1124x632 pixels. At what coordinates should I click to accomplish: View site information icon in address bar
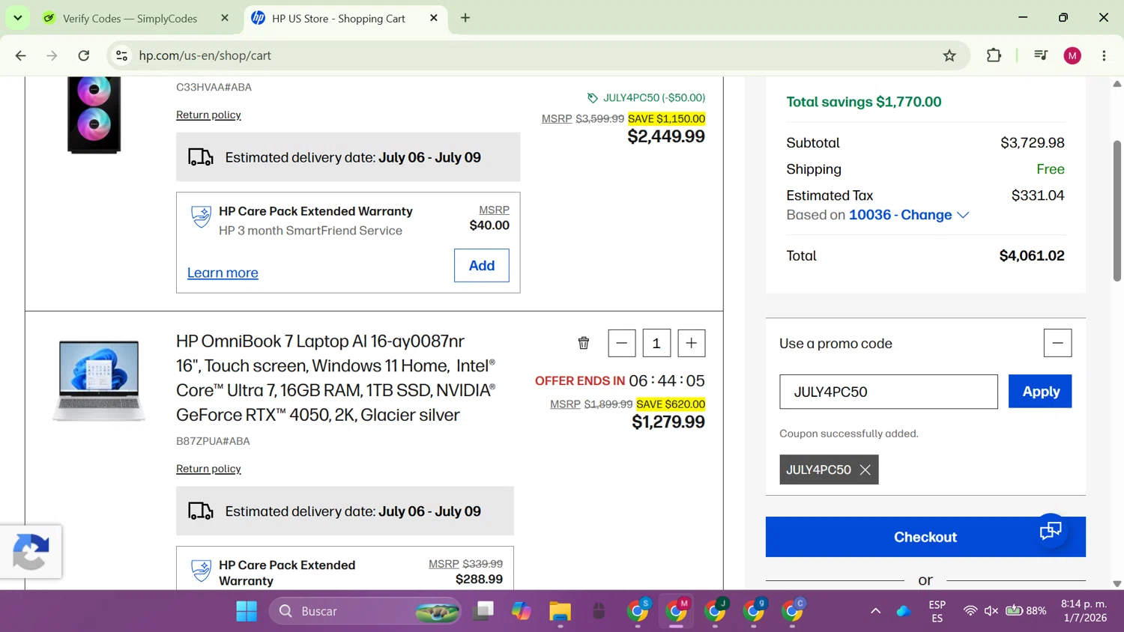[122, 55]
